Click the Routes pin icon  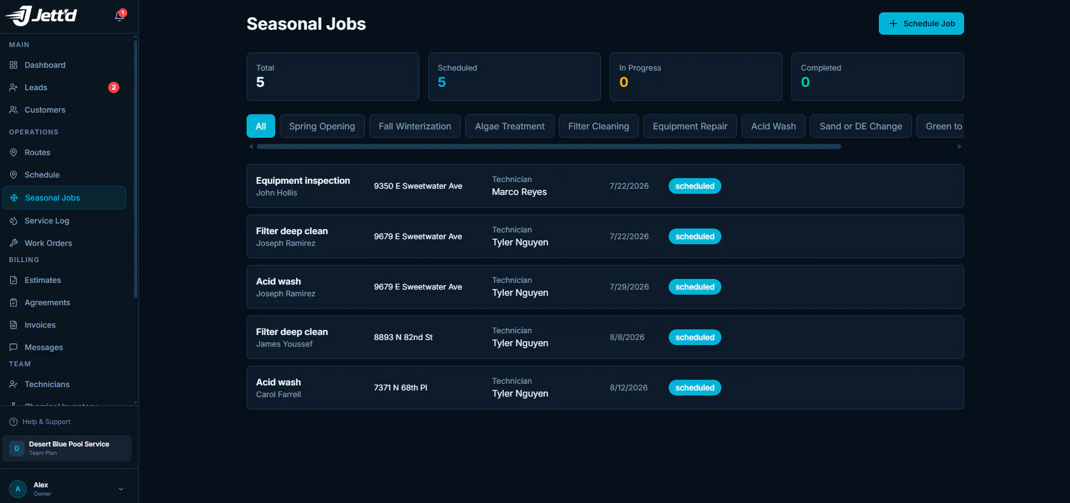13,152
